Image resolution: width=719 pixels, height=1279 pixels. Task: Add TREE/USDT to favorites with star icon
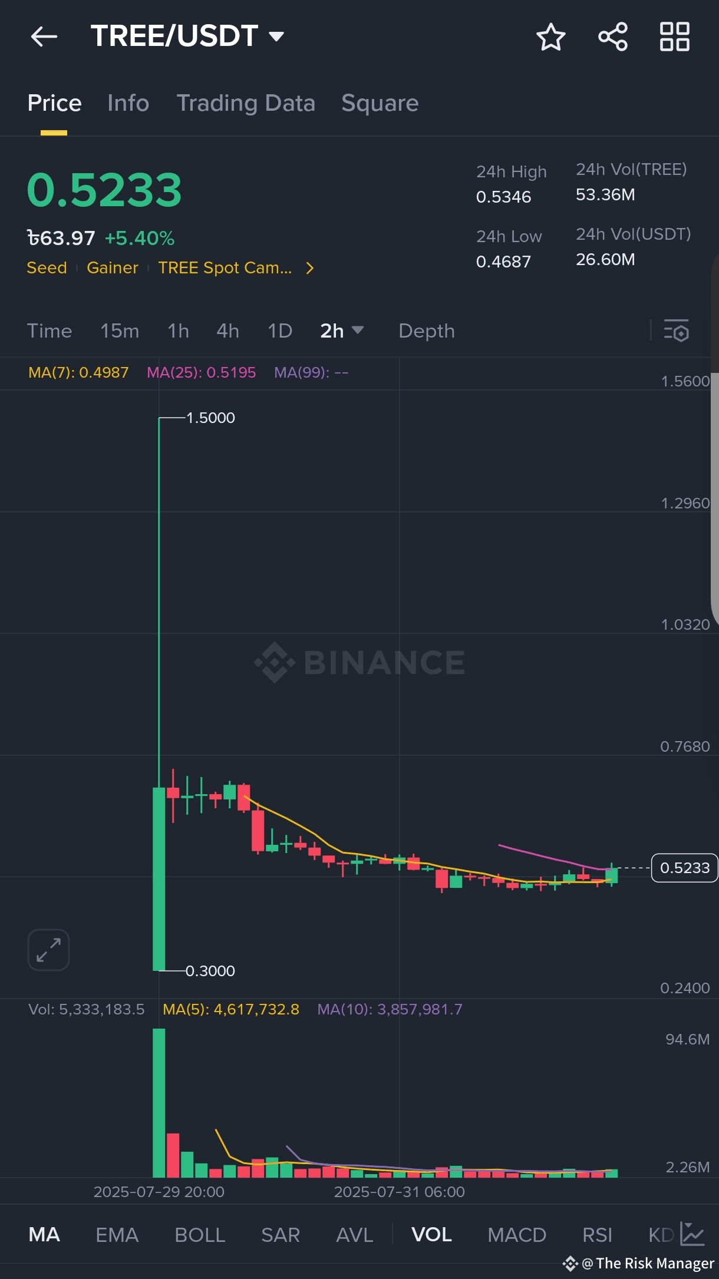(550, 37)
